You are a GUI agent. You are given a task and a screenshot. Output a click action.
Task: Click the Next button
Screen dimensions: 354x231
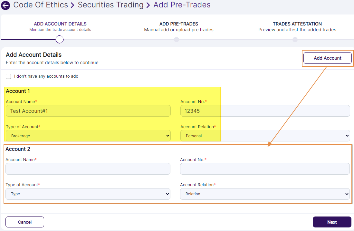click(332, 222)
